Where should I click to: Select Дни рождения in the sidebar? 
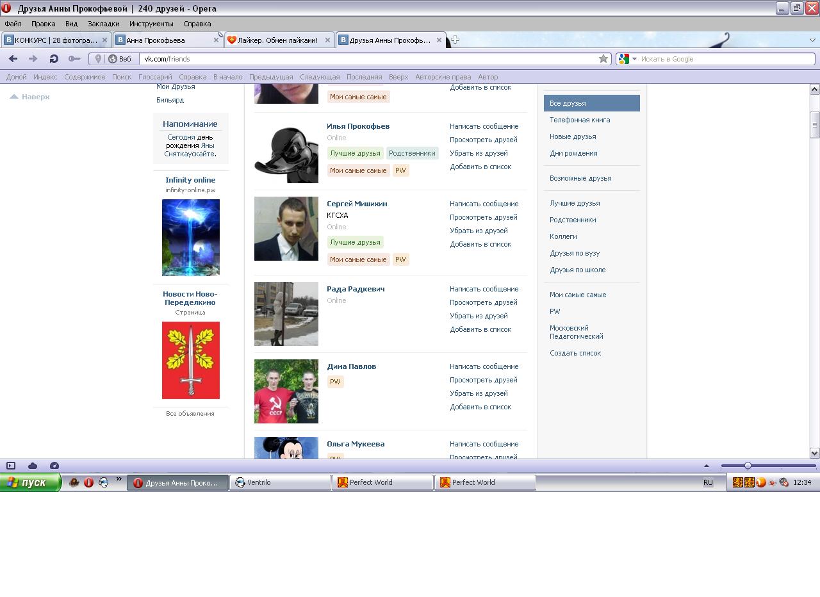573,153
